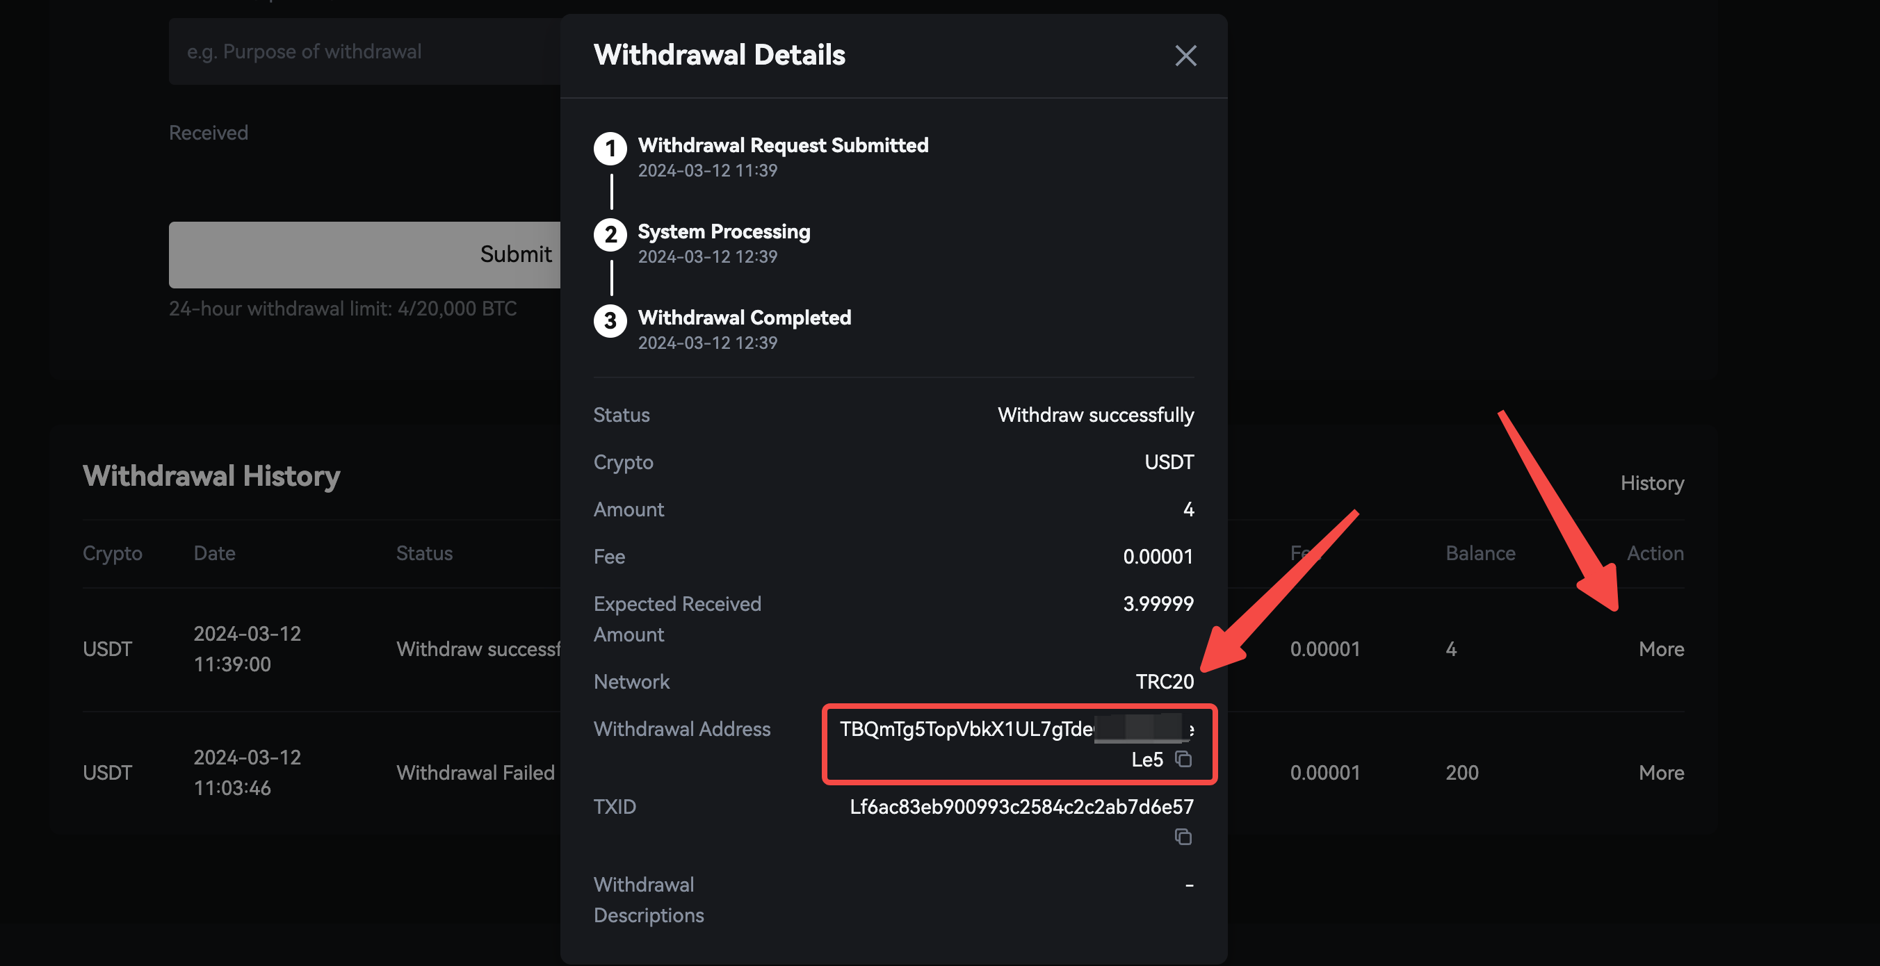Click the Balance column header
The image size is (1880, 966).
point(1480,553)
